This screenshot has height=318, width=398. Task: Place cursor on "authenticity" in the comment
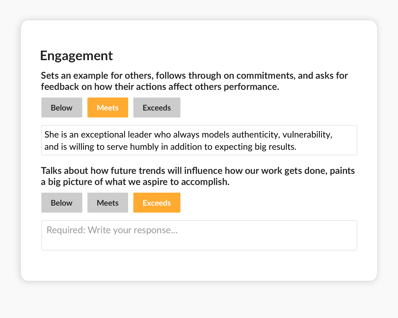pos(256,135)
